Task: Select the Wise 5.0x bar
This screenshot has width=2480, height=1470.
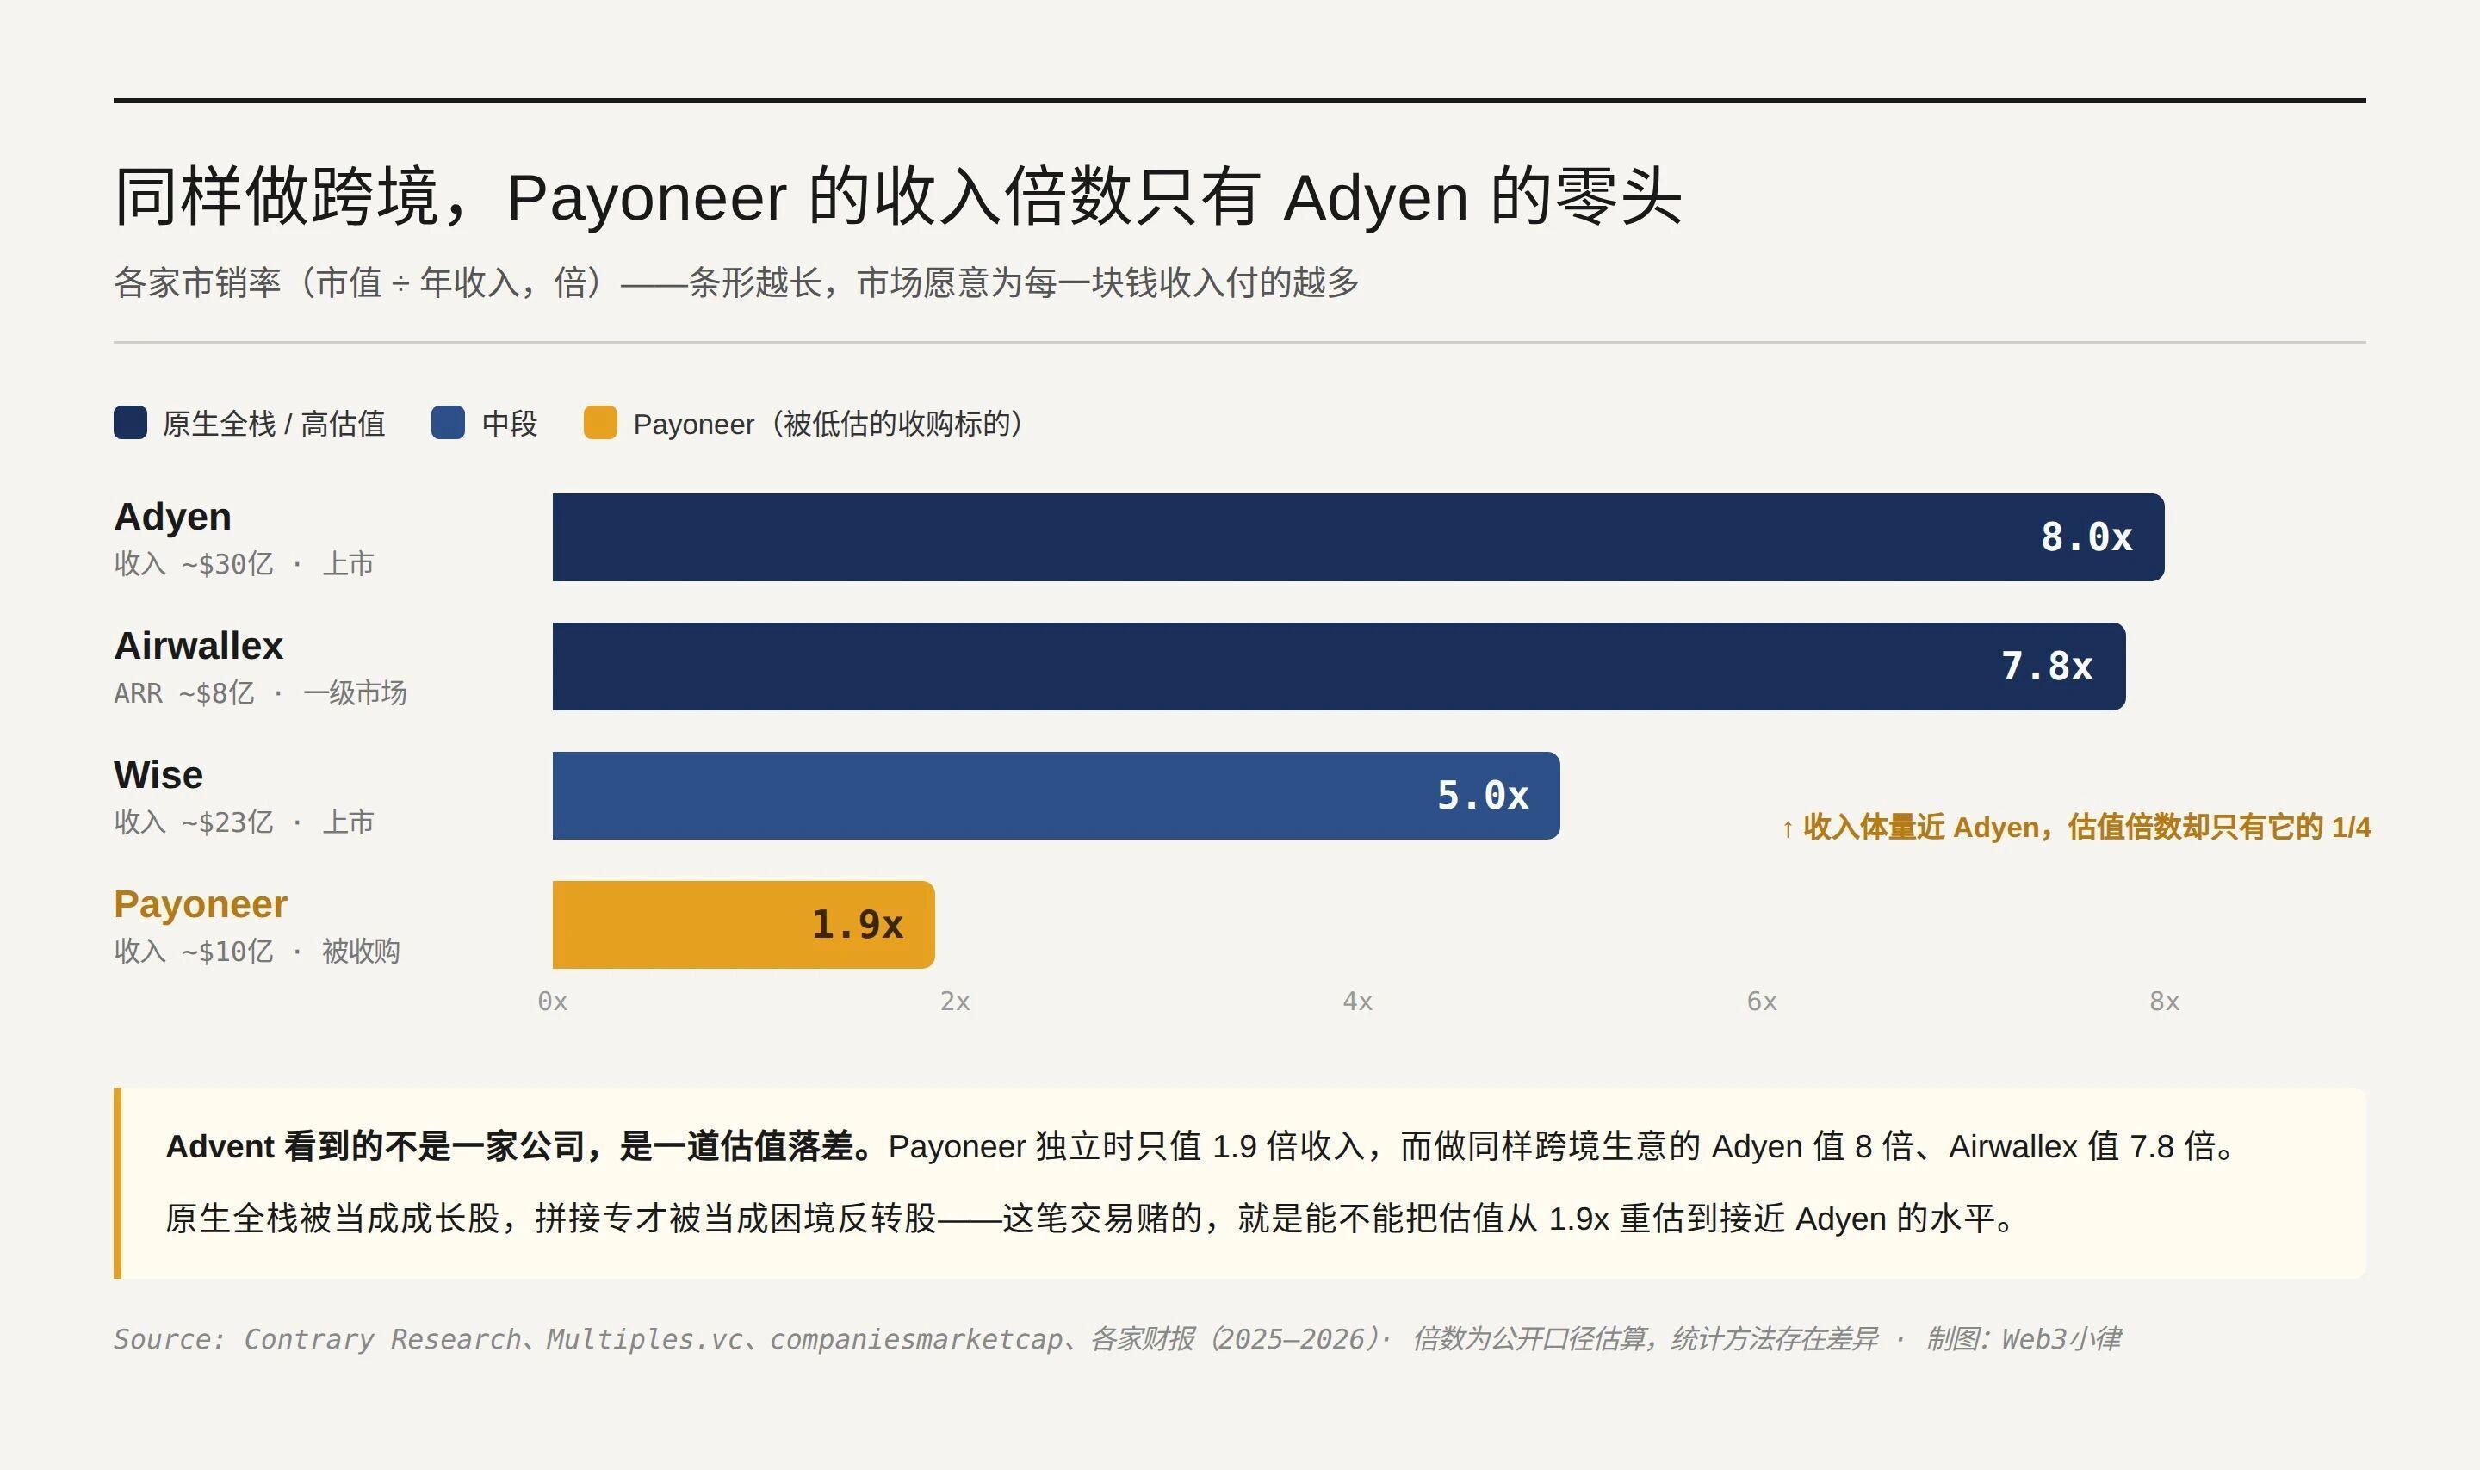Action: click(1056, 796)
